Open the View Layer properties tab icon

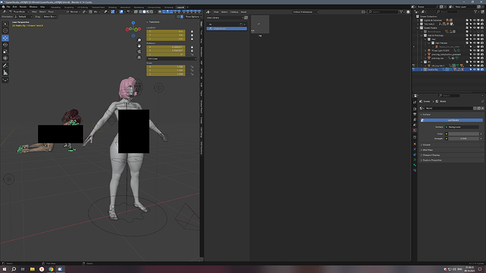(x=415, y=120)
